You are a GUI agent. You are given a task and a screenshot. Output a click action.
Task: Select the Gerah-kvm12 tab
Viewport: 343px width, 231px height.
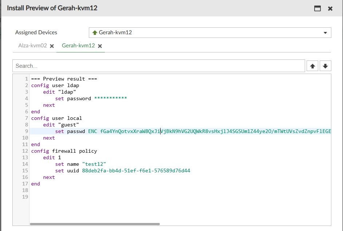[x=78, y=46]
